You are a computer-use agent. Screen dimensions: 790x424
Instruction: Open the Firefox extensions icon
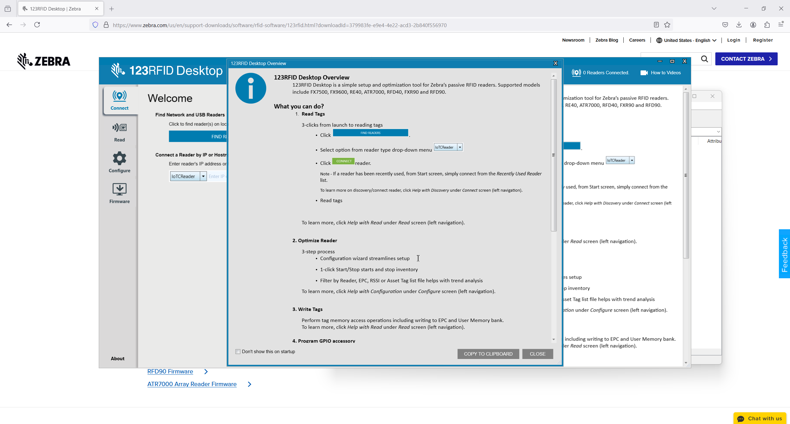click(x=767, y=25)
